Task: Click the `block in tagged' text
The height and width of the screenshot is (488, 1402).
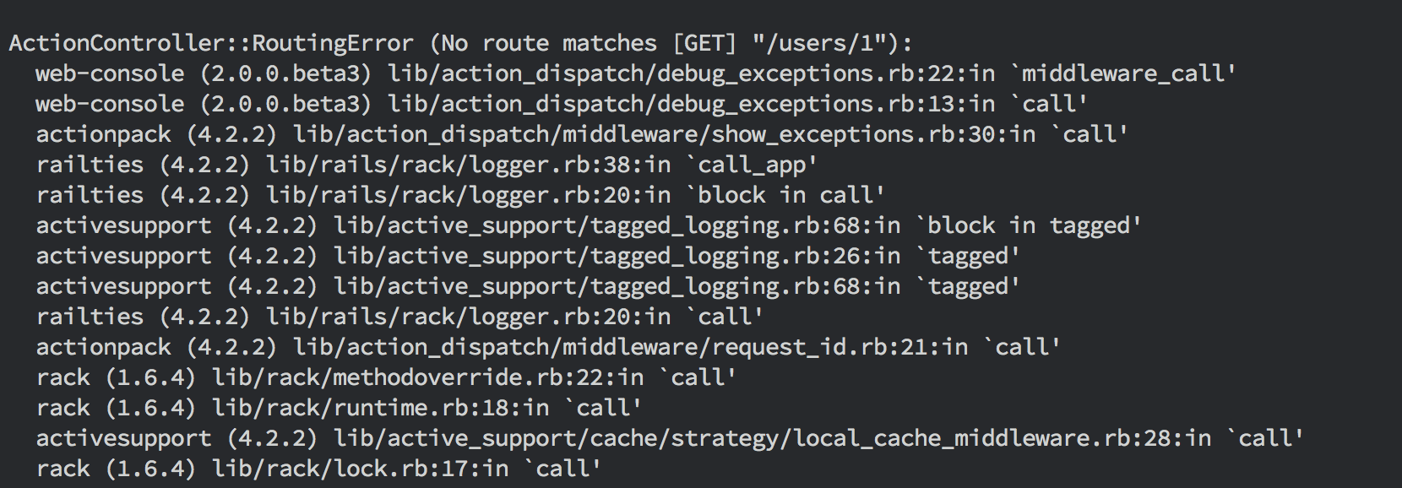Action: [1034, 225]
